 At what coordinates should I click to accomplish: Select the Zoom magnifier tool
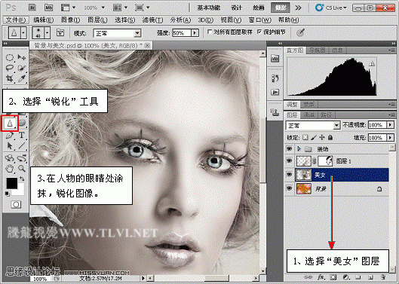click(x=22, y=168)
